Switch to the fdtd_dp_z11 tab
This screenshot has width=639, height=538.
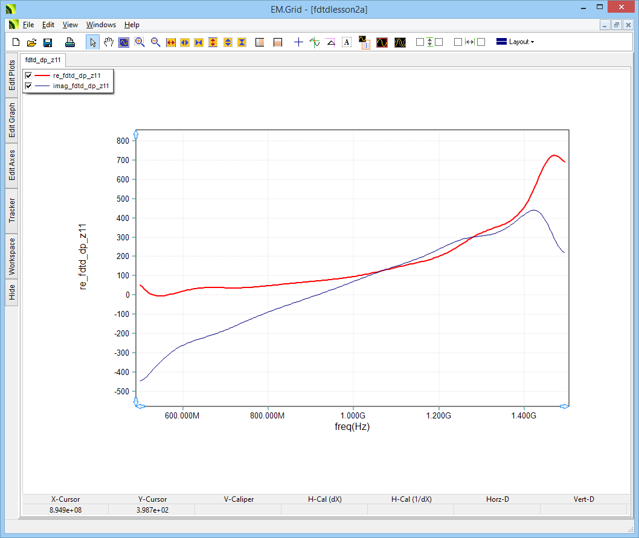[43, 60]
